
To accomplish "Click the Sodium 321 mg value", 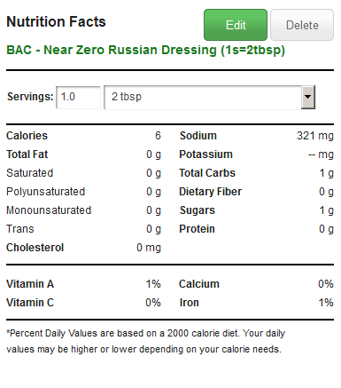I will click(315, 136).
